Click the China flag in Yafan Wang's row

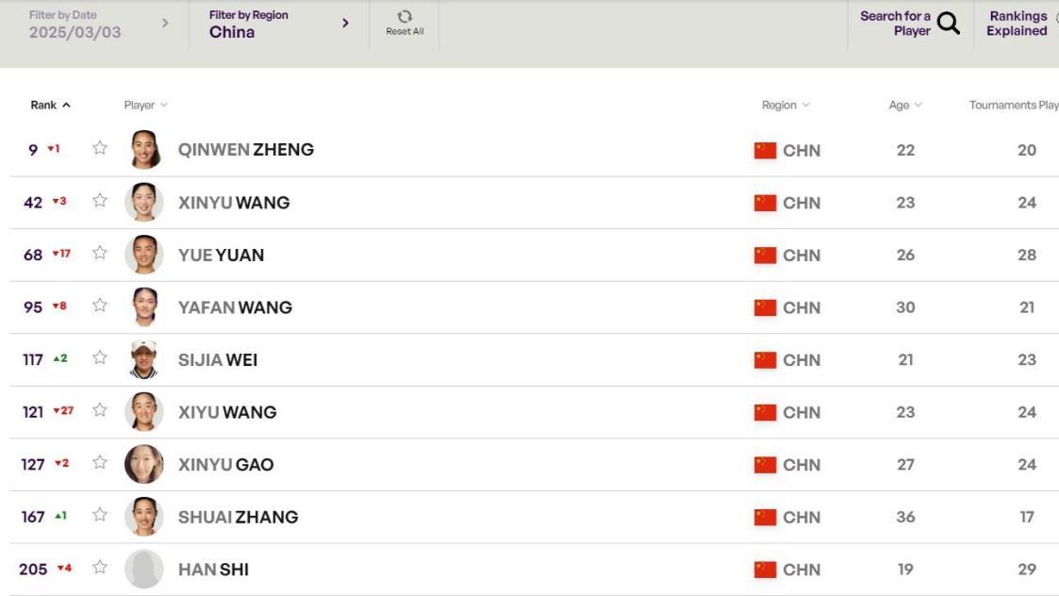[765, 307]
